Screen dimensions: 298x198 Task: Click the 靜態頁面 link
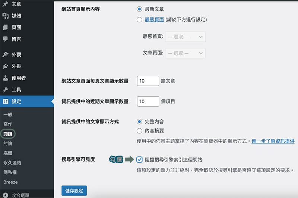click(x=154, y=20)
